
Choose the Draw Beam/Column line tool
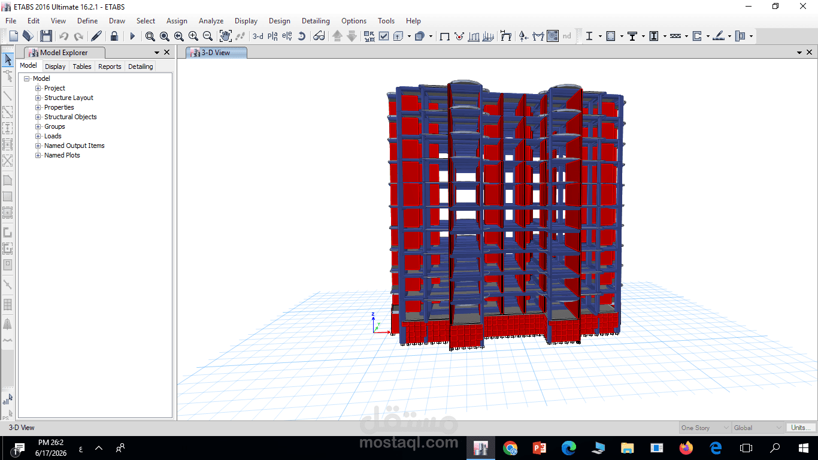(8, 95)
